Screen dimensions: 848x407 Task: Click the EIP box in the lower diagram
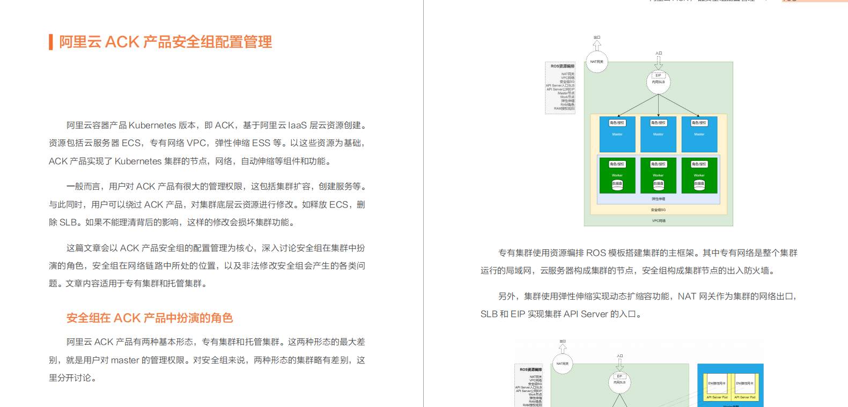620,376
